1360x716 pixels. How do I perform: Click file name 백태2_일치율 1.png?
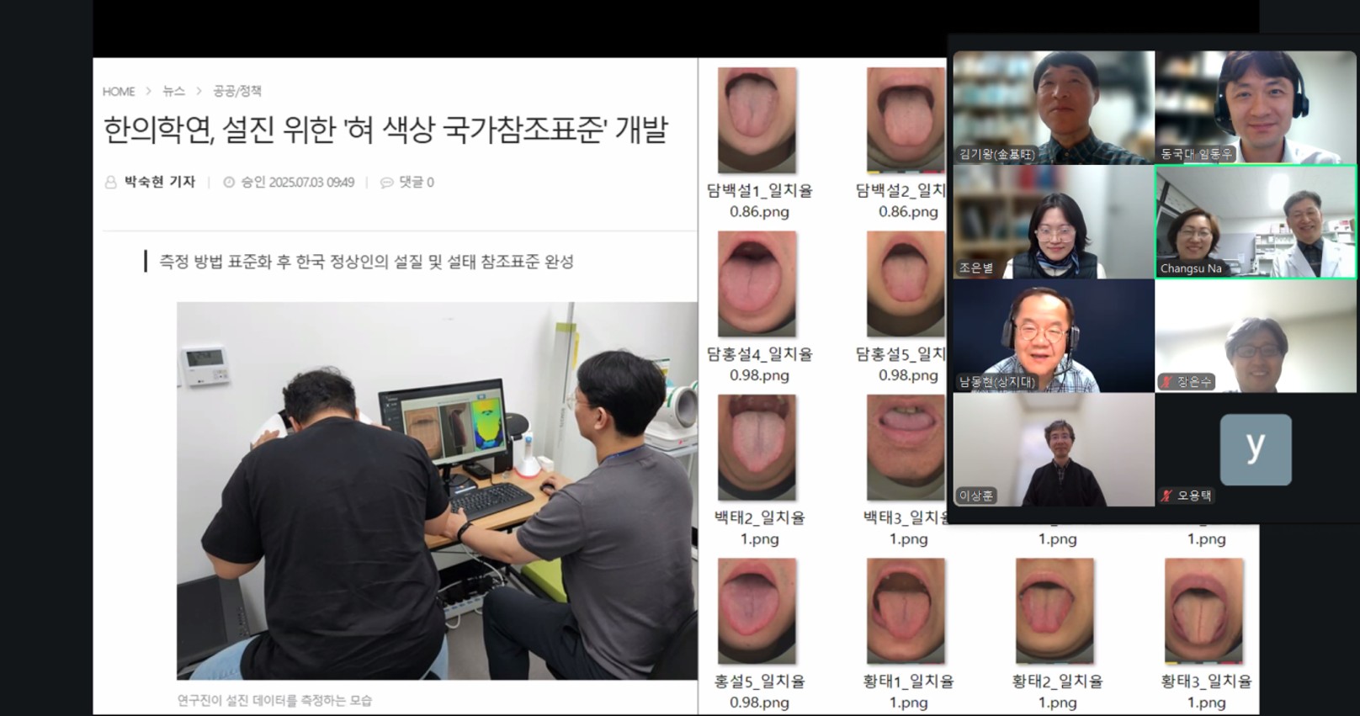coord(760,528)
